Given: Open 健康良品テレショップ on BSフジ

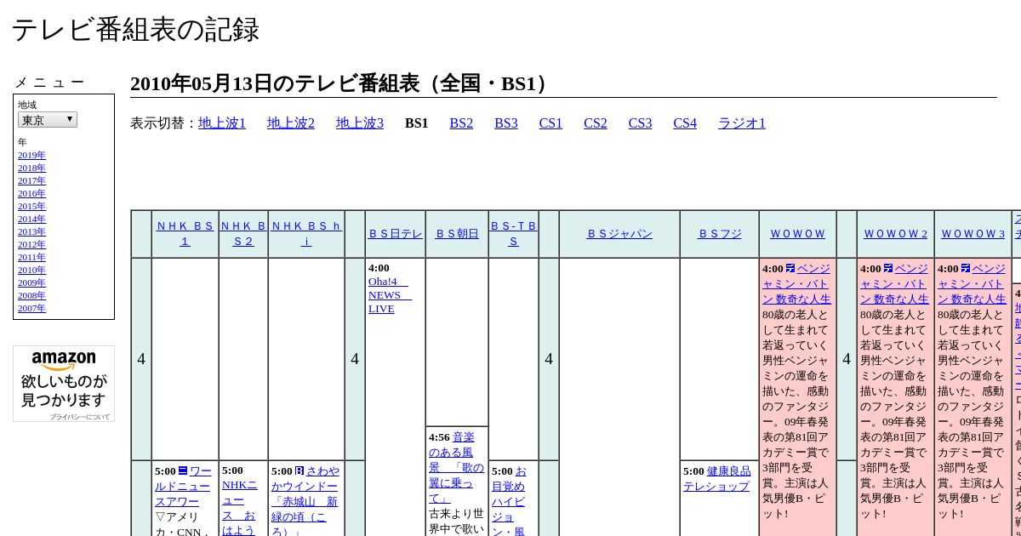Looking at the screenshot, I should click(717, 479).
